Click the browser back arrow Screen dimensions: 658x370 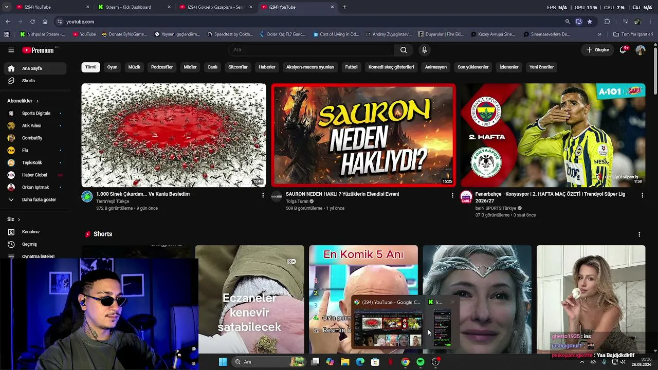click(x=8, y=22)
